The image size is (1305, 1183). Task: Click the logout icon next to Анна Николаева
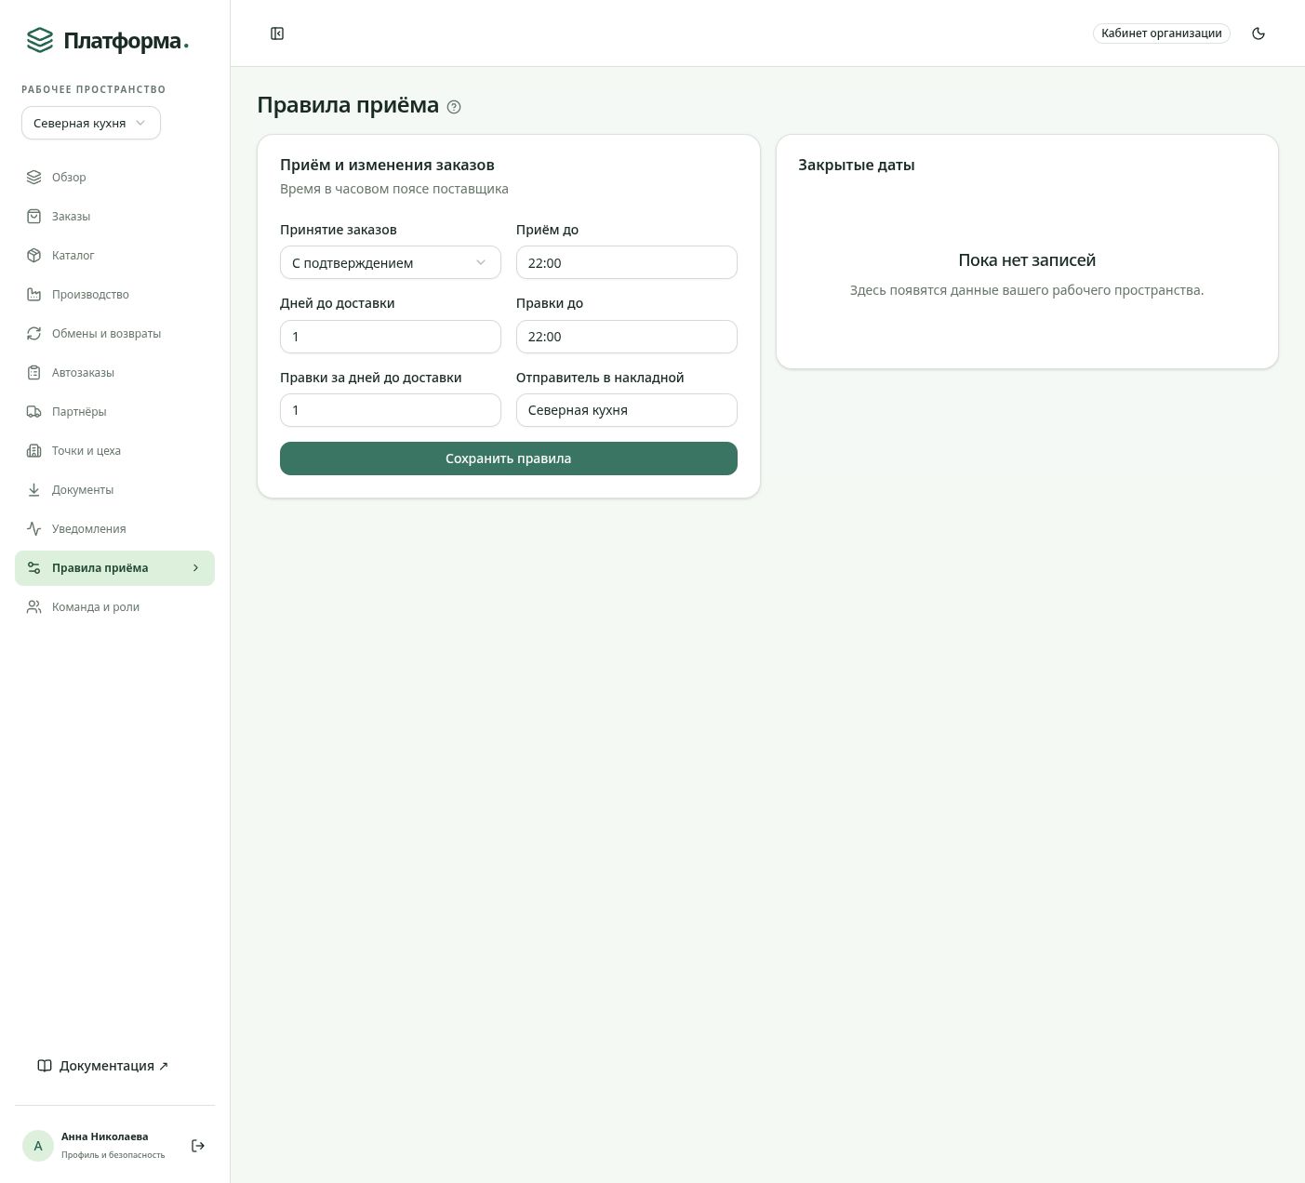click(198, 1146)
